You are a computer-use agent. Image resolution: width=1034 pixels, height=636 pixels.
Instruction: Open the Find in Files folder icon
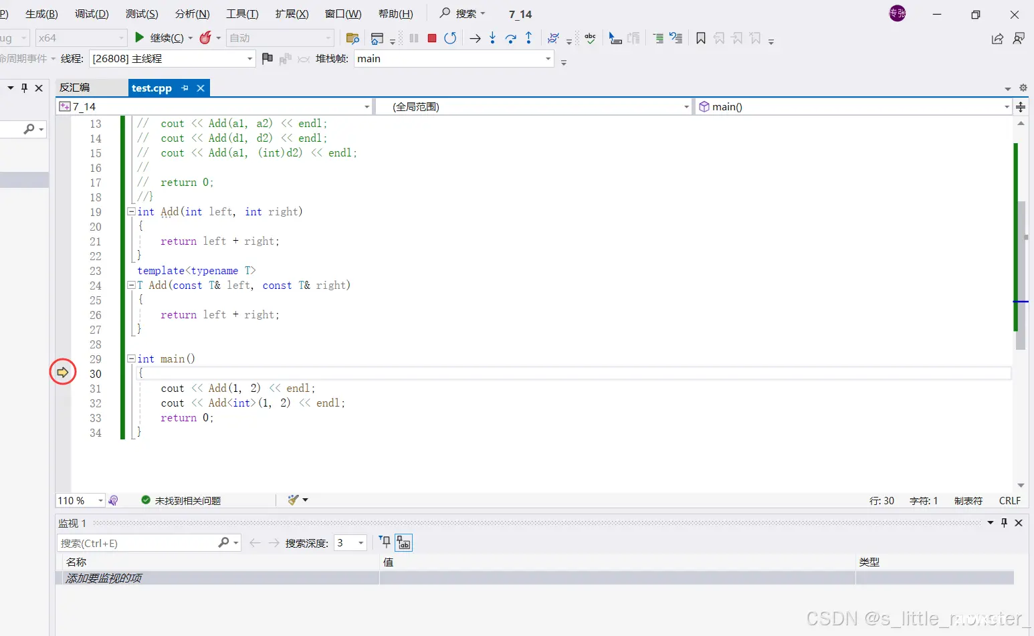pyautogui.click(x=352, y=38)
